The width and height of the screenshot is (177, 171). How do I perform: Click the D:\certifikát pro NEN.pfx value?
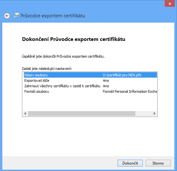click(122, 75)
